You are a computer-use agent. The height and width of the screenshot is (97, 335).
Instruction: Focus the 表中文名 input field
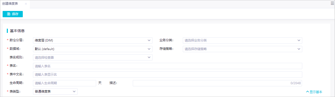[168, 75]
